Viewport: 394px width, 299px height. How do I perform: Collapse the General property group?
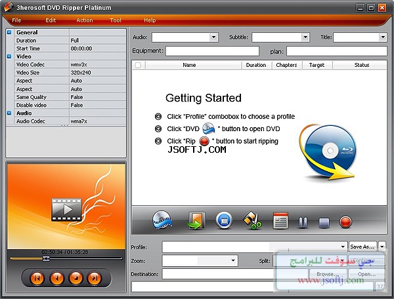9,32
